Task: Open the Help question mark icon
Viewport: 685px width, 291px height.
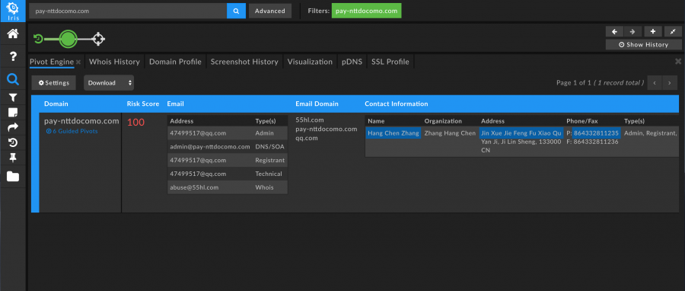Action: pyautogui.click(x=13, y=56)
